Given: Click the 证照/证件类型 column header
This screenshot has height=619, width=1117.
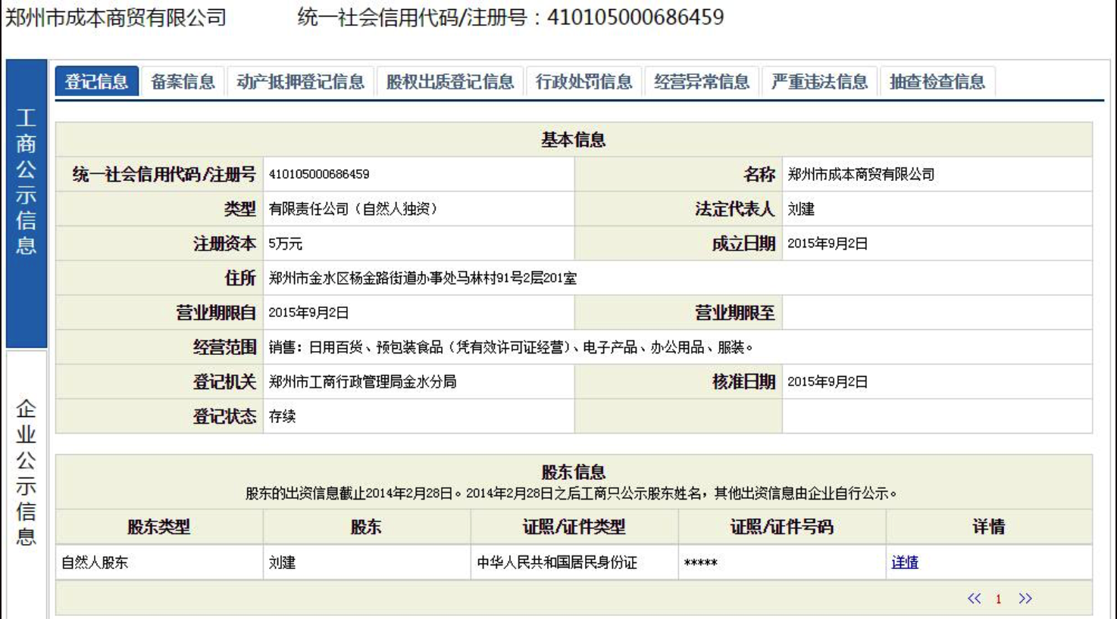Looking at the screenshot, I should [574, 527].
